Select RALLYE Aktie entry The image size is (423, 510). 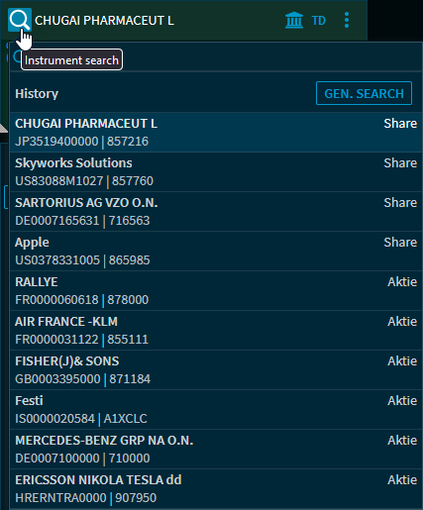pyautogui.click(x=216, y=290)
